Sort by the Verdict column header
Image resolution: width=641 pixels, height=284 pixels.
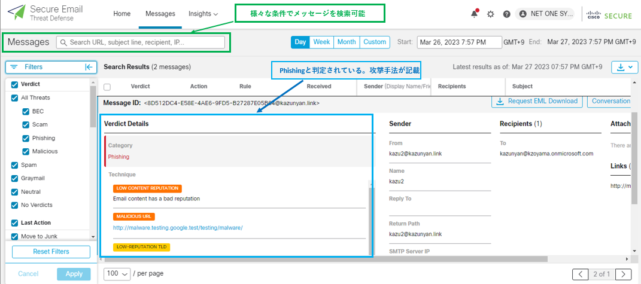(140, 87)
